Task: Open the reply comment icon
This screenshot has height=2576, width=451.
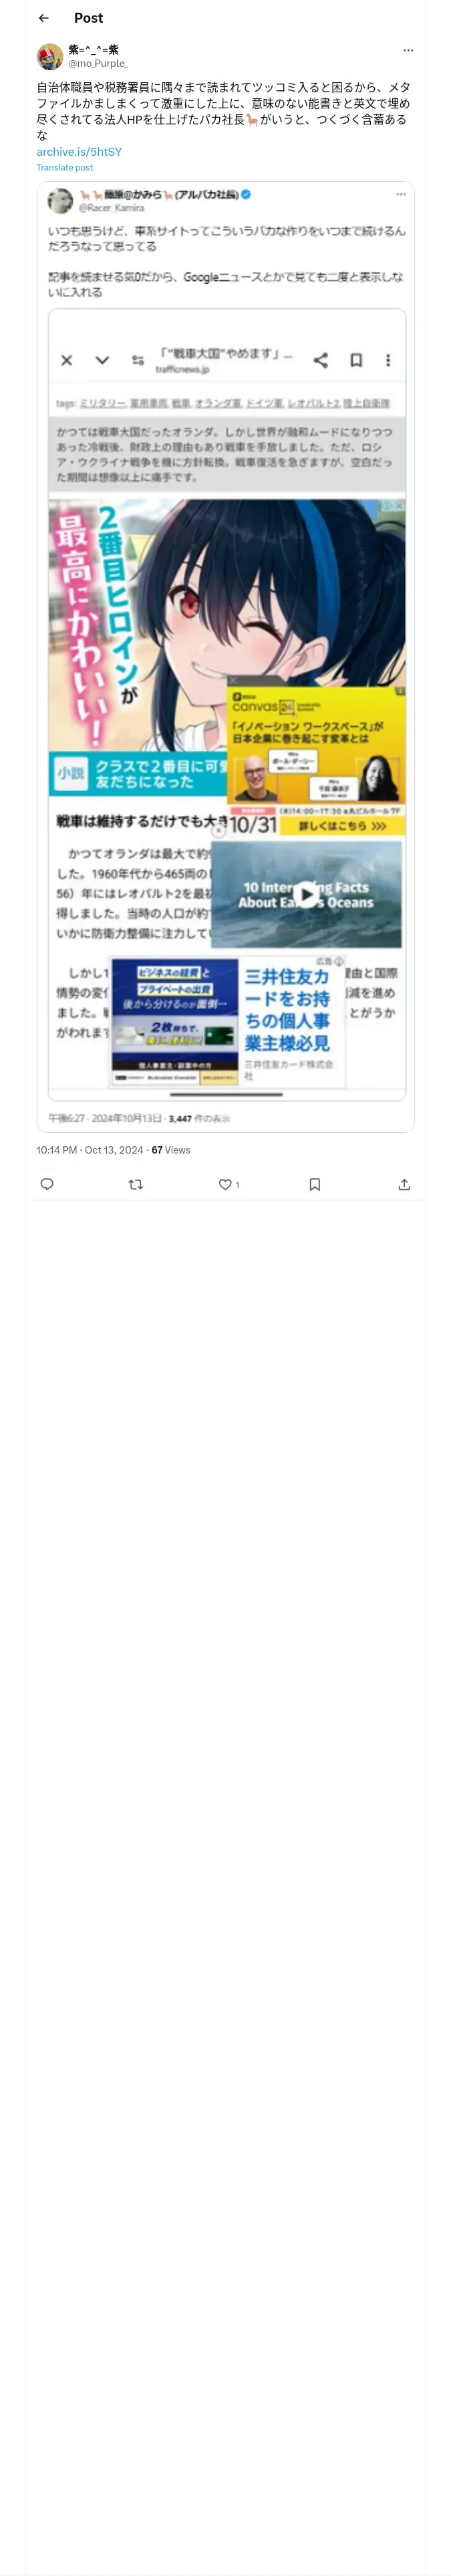Action: 47,1184
